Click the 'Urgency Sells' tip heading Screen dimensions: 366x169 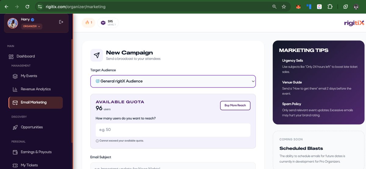[292, 60]
